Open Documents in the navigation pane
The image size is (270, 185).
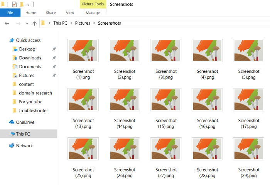30,67
